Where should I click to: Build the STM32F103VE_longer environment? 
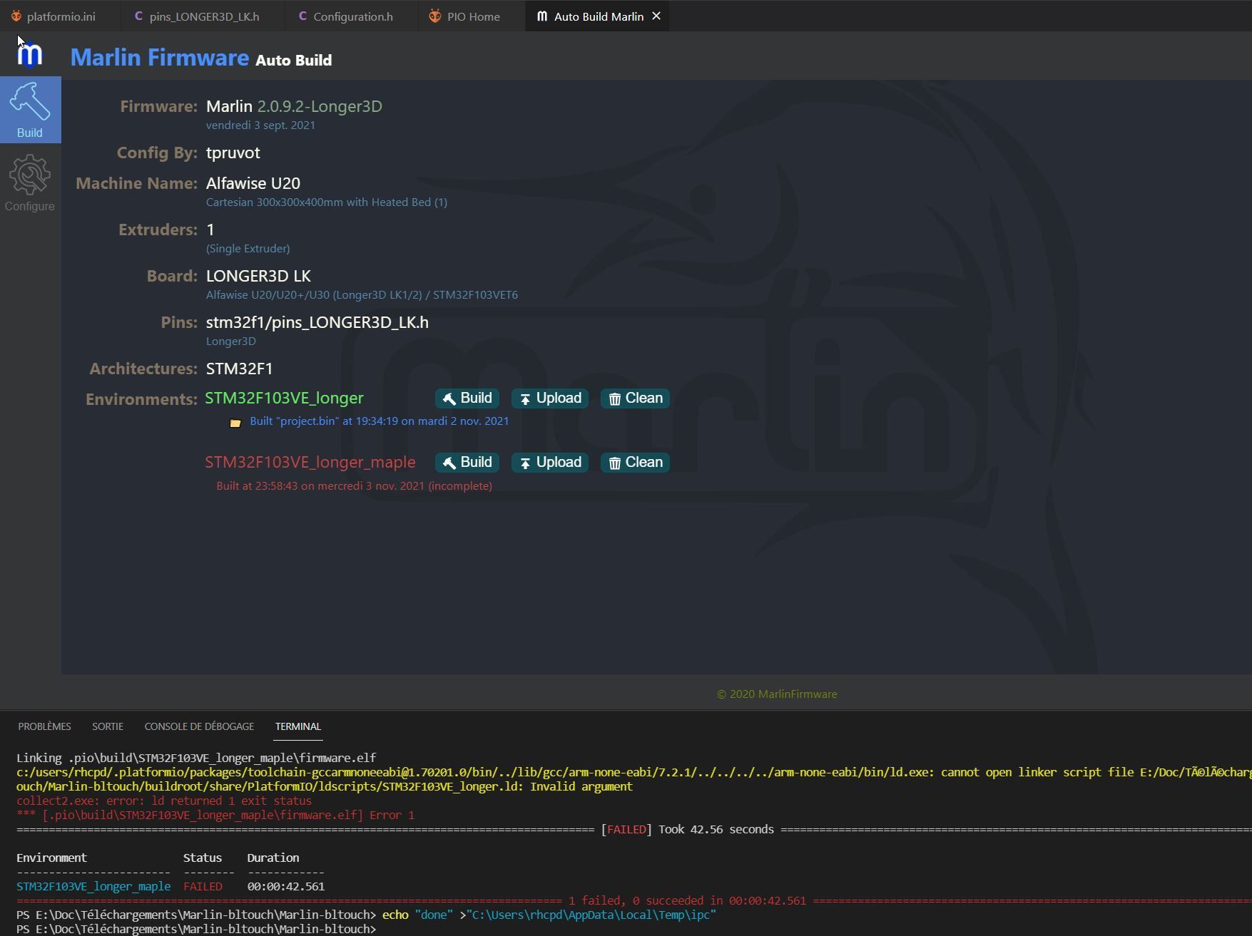pyautogui.click(x=467, y=398)
